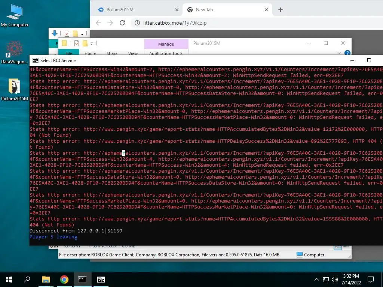383x287 pixels.
Task: Minimize the Pixlum2015M Explorer window
Action: coord(309,43)
